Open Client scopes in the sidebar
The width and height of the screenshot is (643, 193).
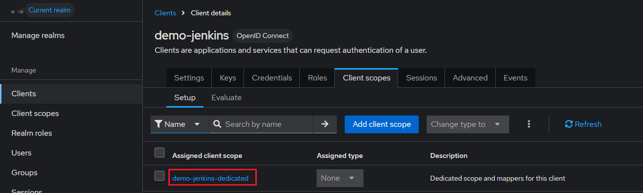(71, 114)
